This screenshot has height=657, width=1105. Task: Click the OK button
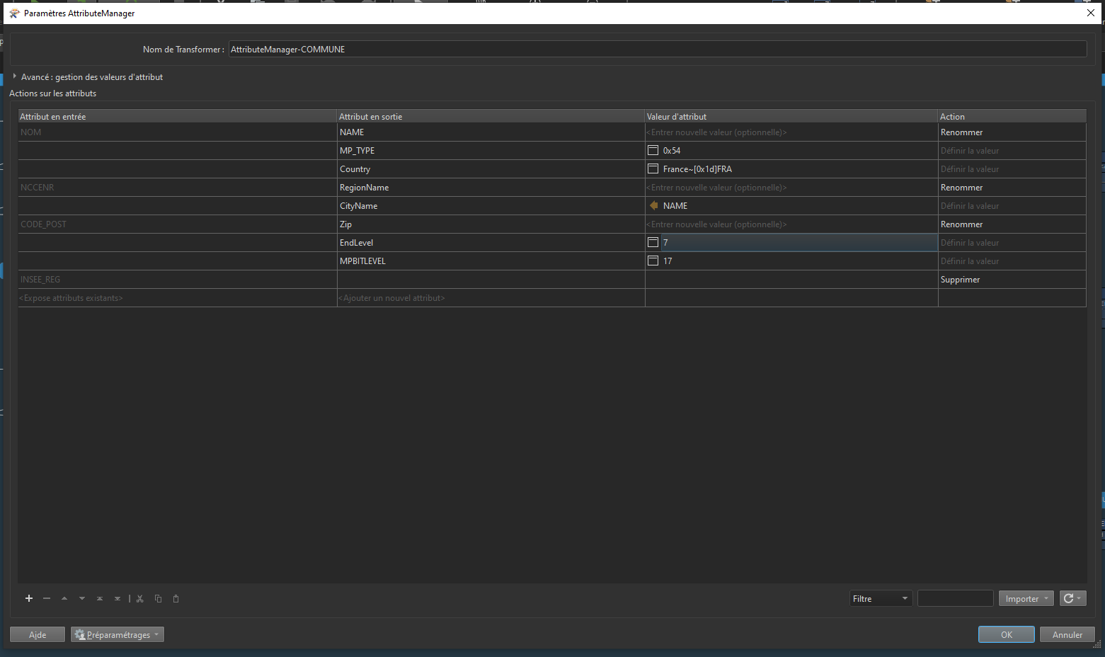pos(1007,634)
